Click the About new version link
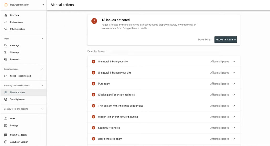The image size is (270, 146). tap(23, 142)
